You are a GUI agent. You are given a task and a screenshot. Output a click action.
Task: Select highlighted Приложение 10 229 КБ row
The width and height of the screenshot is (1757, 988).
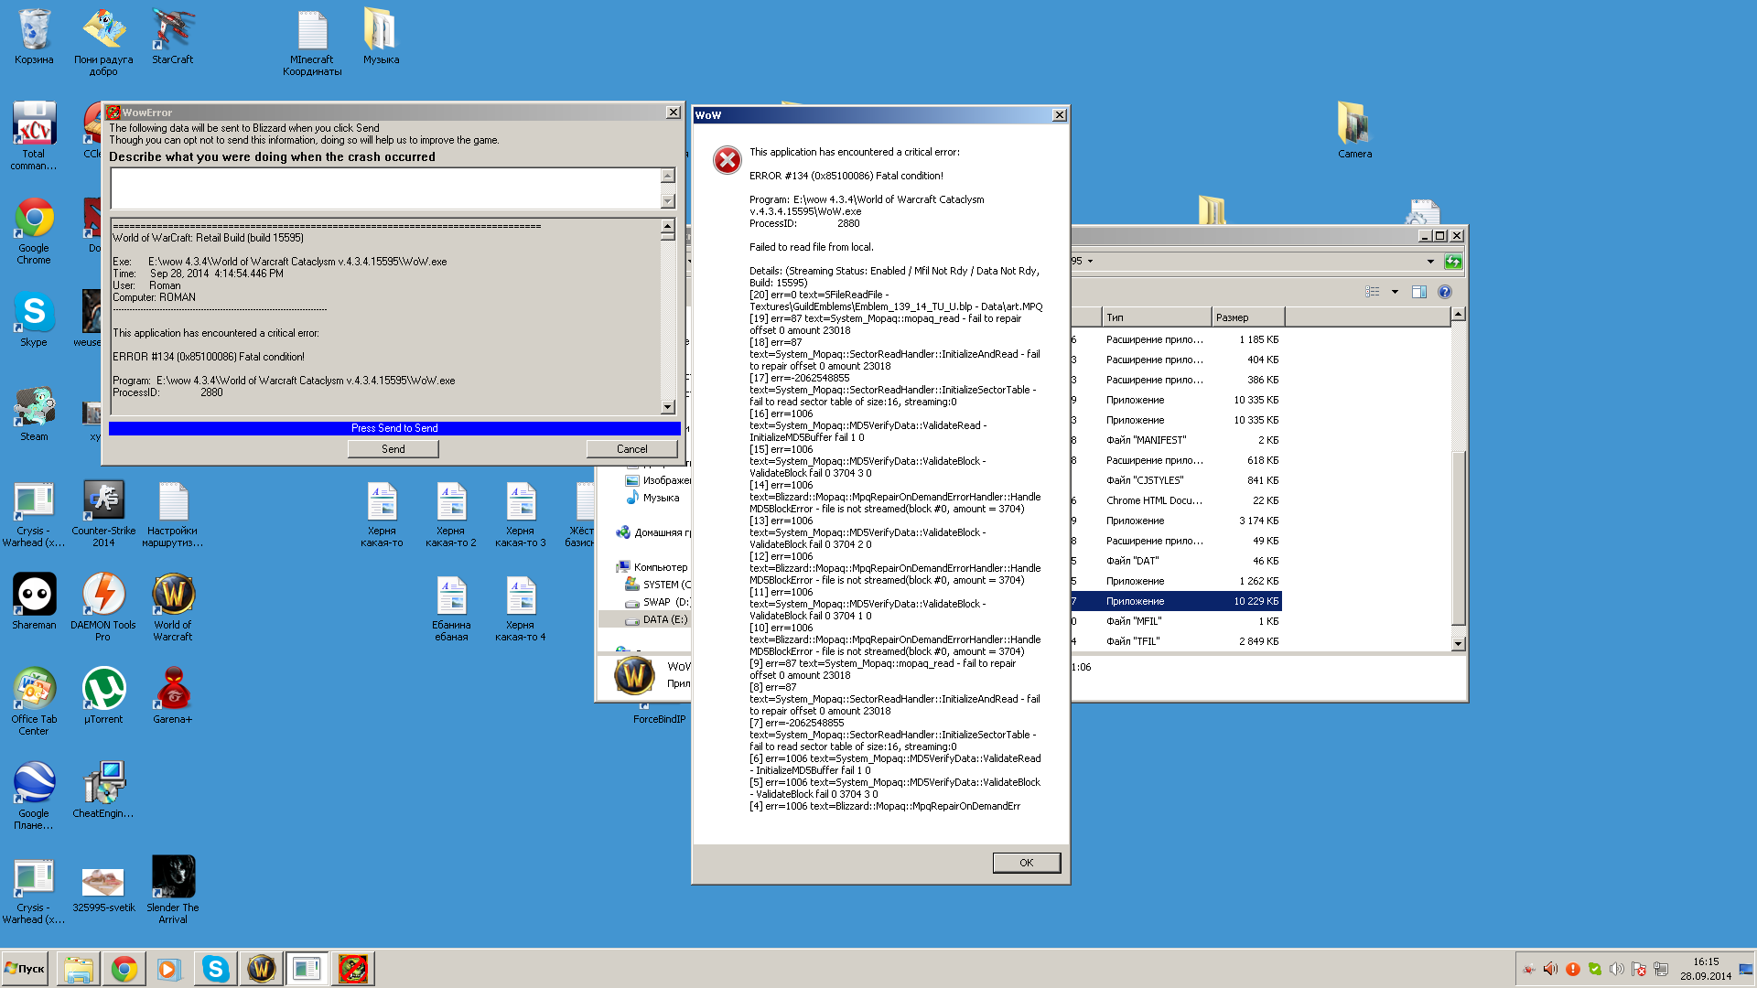(x=1177, y=601)
